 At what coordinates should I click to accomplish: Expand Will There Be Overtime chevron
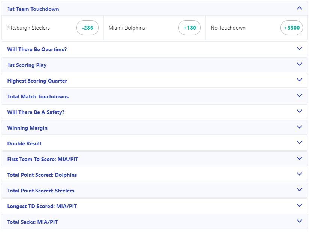tap(299, 48)
